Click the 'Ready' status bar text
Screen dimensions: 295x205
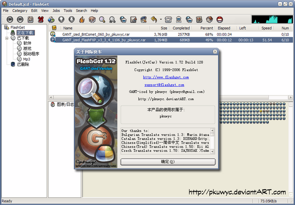click(7, 201)
